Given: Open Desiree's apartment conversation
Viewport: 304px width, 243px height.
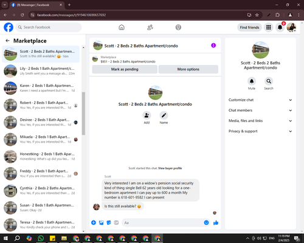Looking at the screenshot, I should pyautogui.click(x=41, y=122).
